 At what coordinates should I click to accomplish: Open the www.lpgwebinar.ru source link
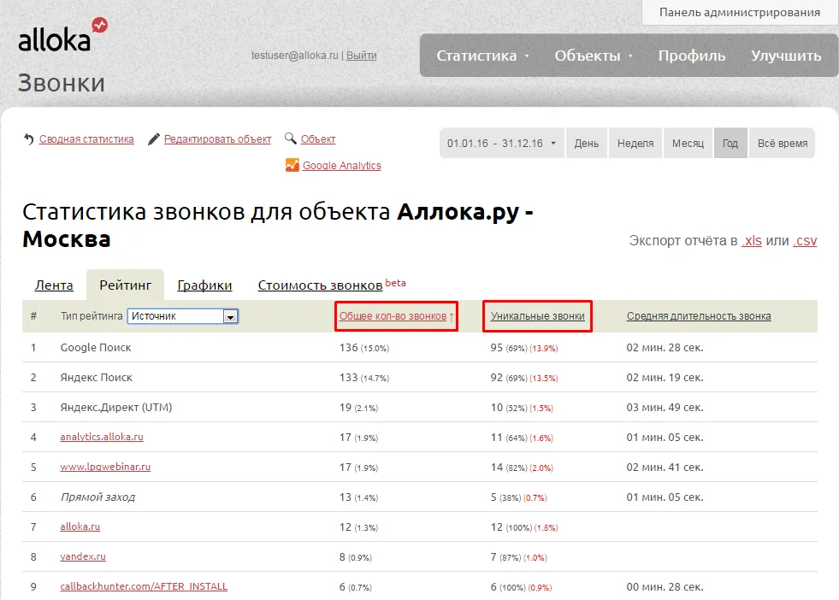click(x=105, y=467)
